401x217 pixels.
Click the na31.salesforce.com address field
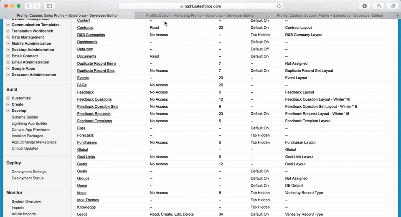pos(201,6)
